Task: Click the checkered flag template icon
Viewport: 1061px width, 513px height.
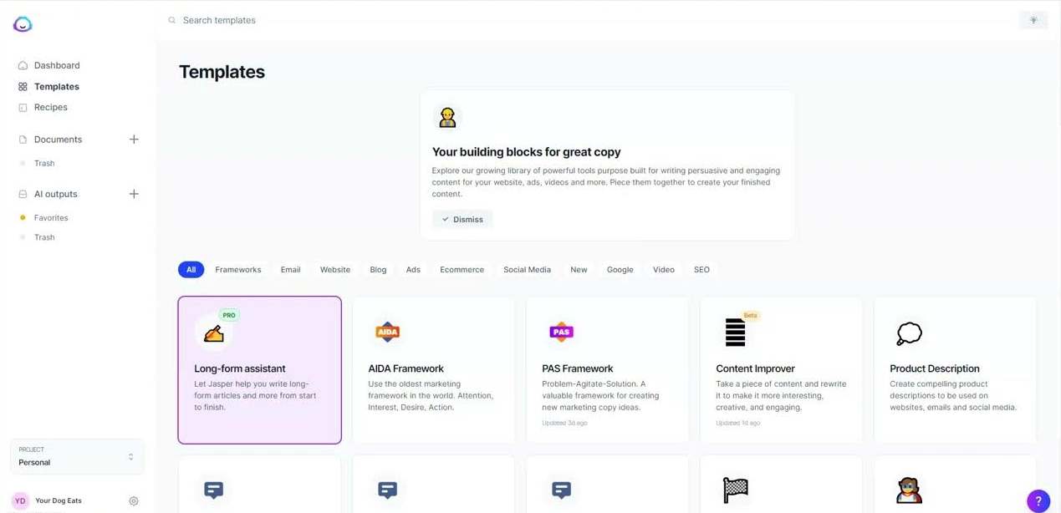Action: [735, 490]
